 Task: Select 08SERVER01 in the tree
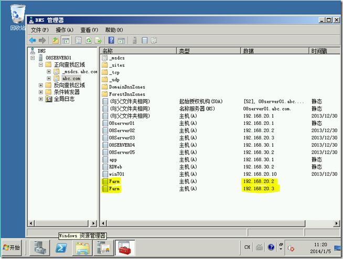[x=58, y=58]
